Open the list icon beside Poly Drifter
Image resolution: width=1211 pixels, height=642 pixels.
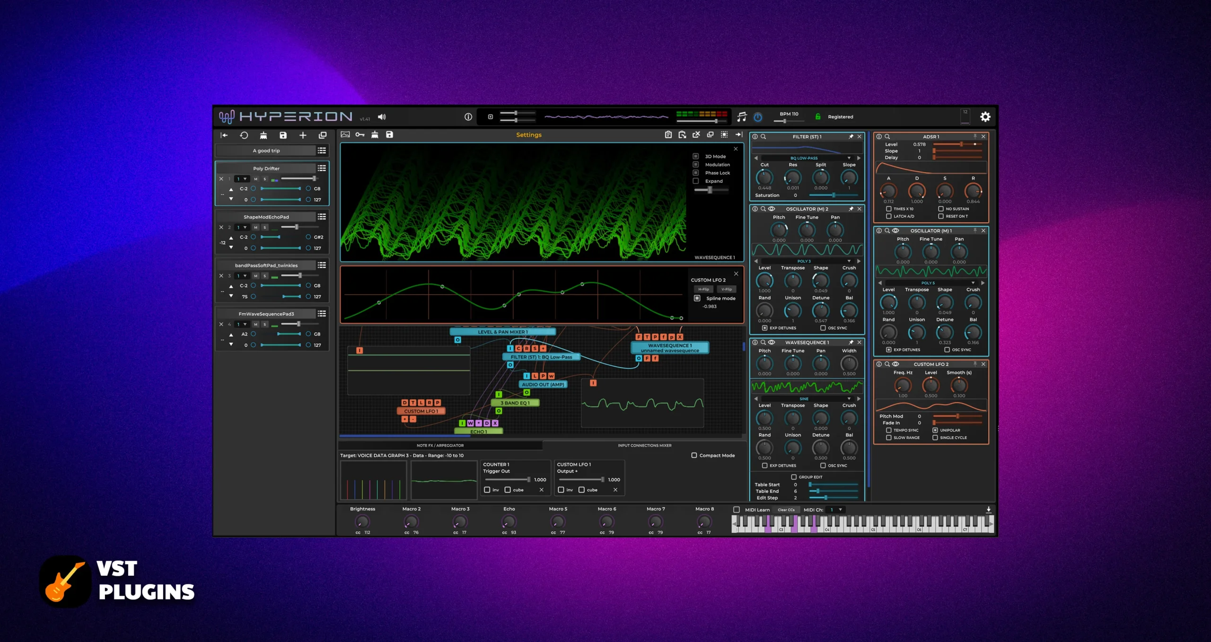pos(322,168)
